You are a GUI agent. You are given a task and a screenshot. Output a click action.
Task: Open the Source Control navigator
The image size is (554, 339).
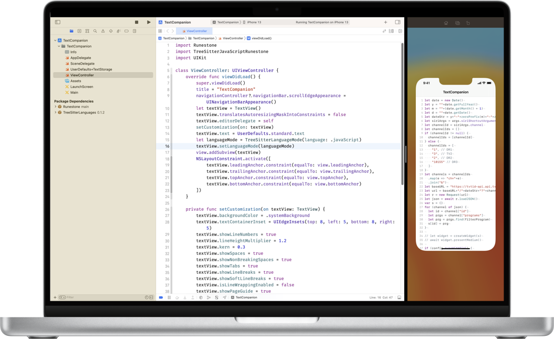point(79,30)
